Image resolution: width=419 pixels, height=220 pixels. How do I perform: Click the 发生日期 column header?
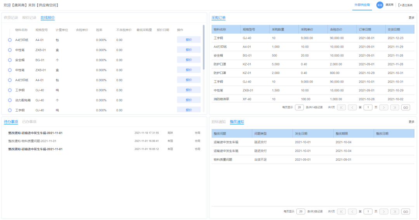(313, 133)
